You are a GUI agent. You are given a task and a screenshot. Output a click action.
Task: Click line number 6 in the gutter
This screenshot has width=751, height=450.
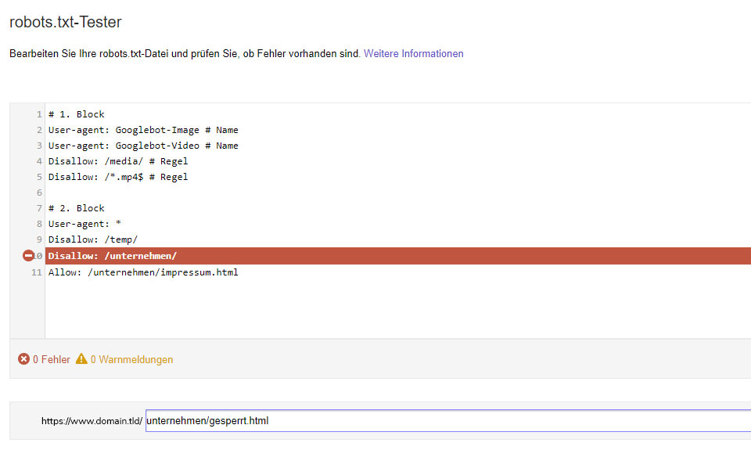(39, 193)
